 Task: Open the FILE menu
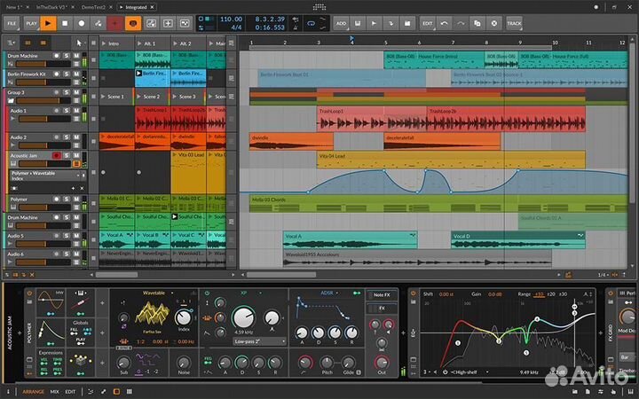(x=12, y=23)
